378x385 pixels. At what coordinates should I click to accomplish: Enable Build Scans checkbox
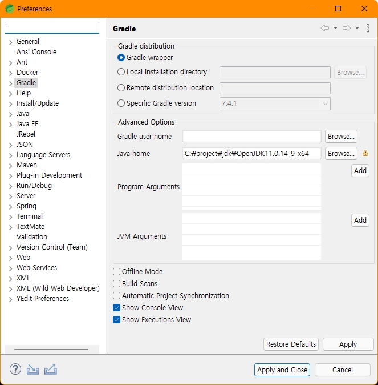coord(116,283)
